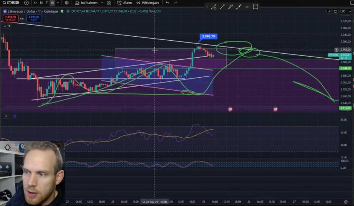Open the Alarm menu item
The image size is (354, 206).
coord(125,3)
